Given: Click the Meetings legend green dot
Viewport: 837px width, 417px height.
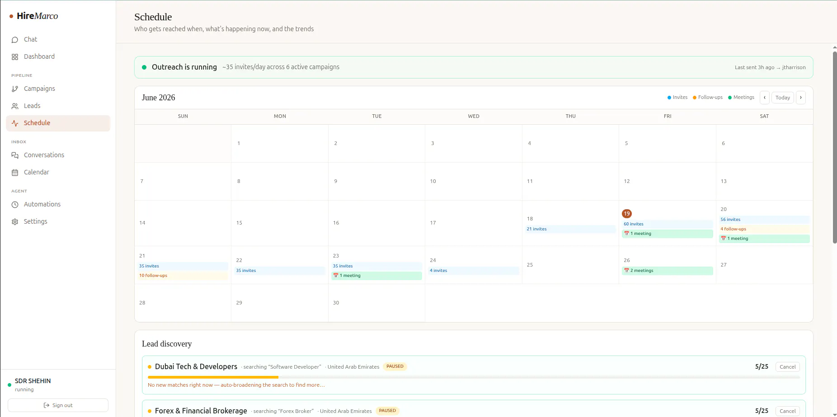Looking at the screenshot, I should [730, 98].
